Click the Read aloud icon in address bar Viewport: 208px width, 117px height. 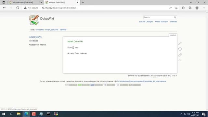170,8
